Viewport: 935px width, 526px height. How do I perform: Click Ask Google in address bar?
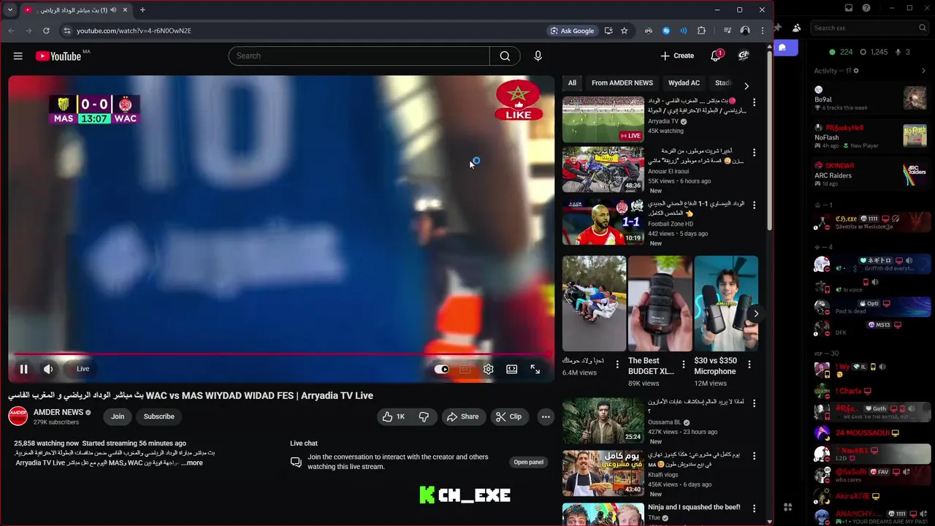[573, 31]
